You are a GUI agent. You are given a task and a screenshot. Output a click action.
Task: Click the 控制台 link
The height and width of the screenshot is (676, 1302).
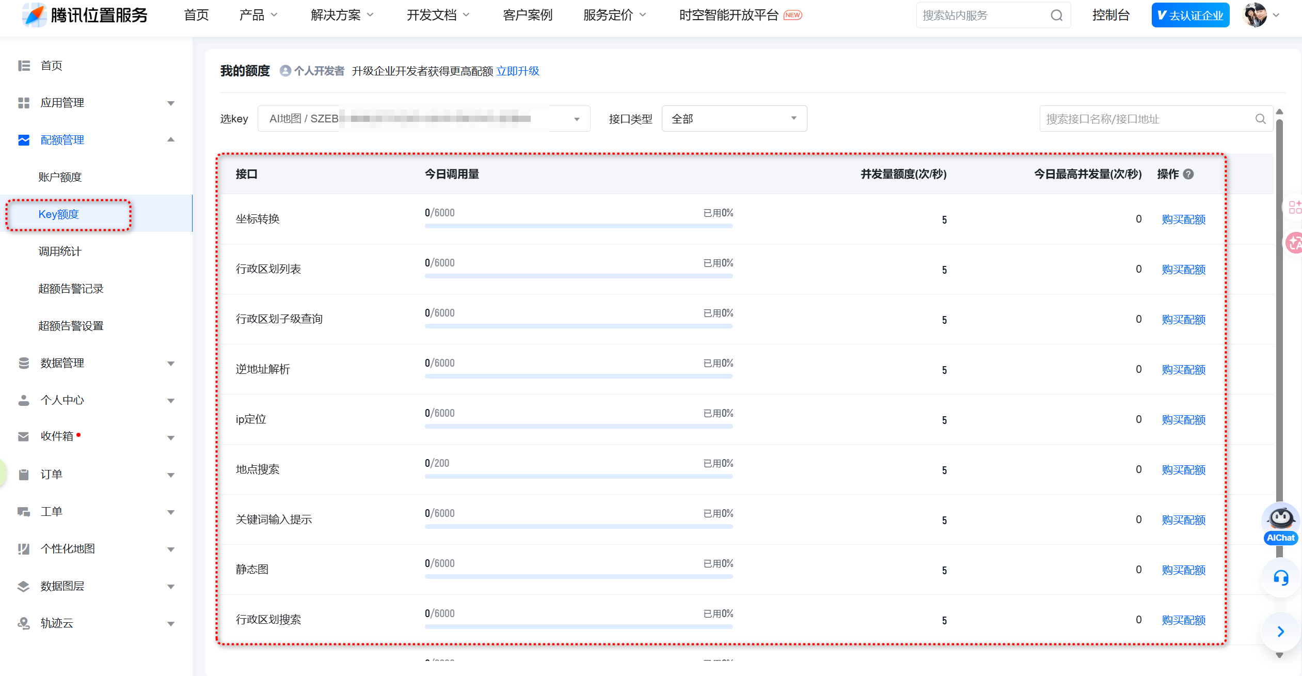click(x=1110, y=15)
